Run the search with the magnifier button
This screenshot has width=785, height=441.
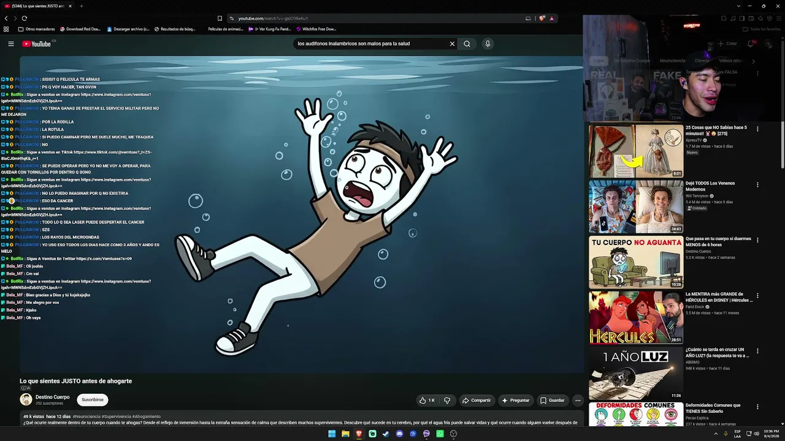467,43
